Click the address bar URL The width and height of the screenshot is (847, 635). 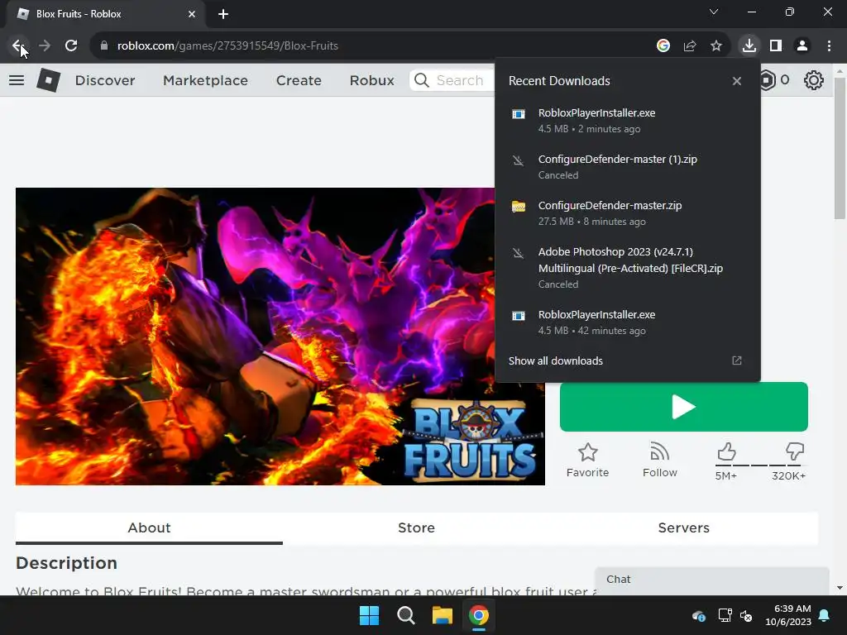pyautogui.click(x=227, y=46)
